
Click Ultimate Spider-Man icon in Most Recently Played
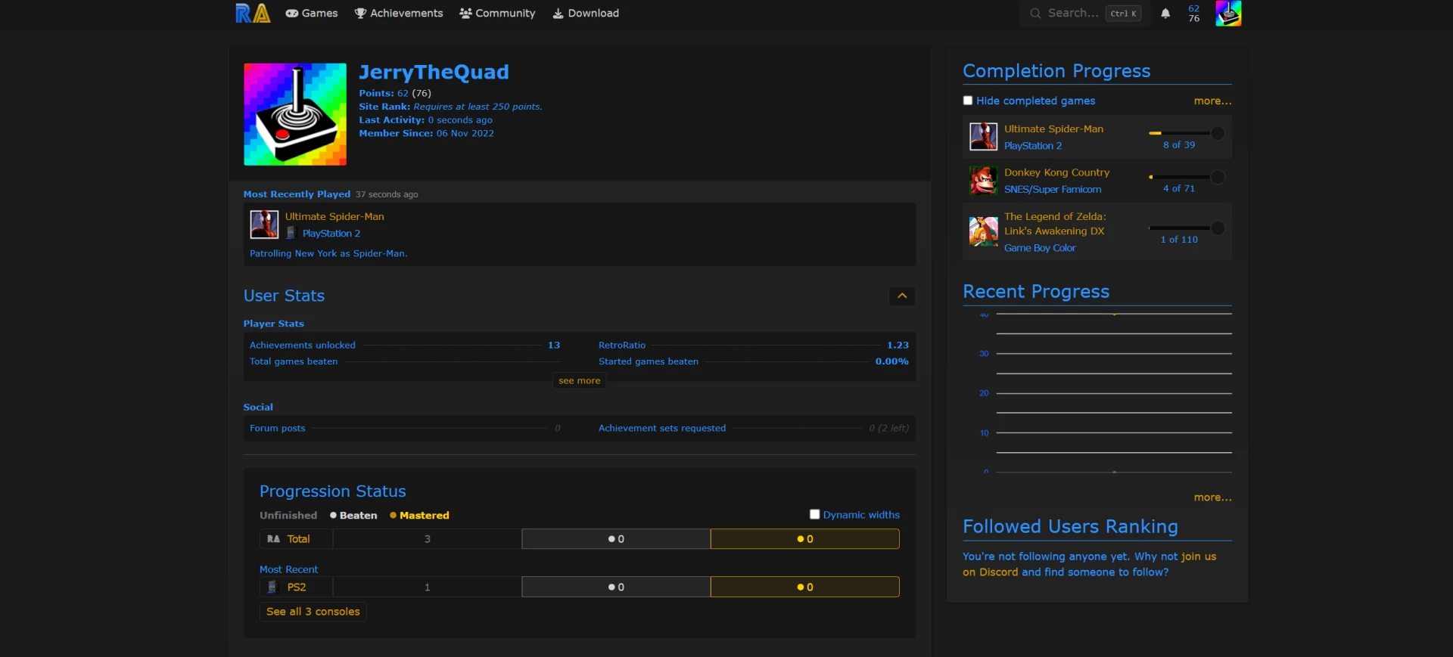264,225
